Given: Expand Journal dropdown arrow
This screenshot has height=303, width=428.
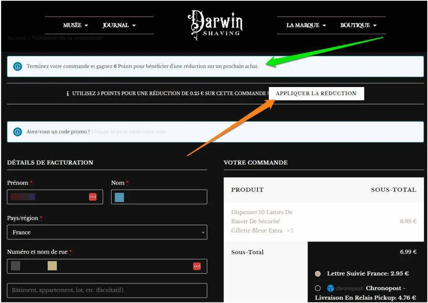Looking at the screenshot, I should [x=134, y=26].
